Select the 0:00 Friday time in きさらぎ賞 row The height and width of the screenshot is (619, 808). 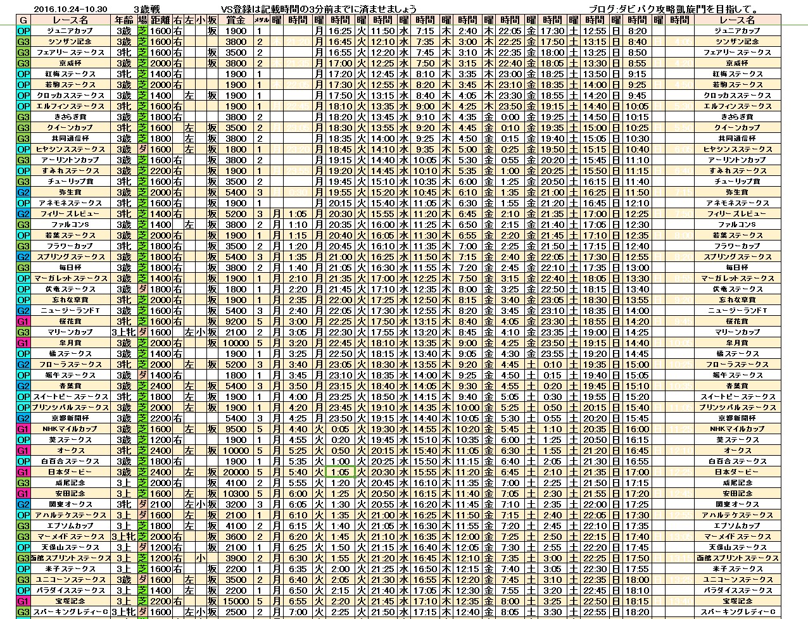(510, 117)
